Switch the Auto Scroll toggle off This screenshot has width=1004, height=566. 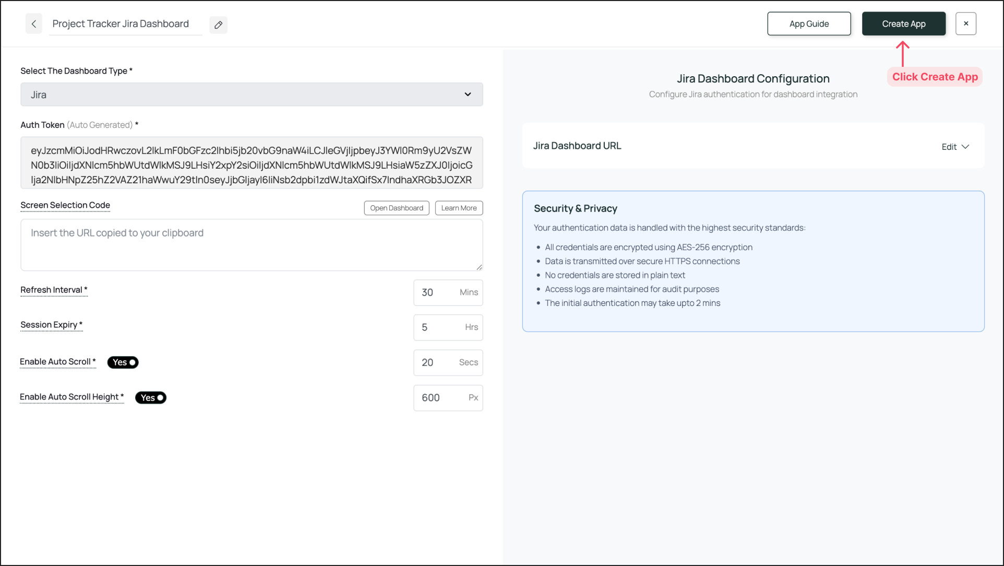pyautogui.click(x=123, y=362)
